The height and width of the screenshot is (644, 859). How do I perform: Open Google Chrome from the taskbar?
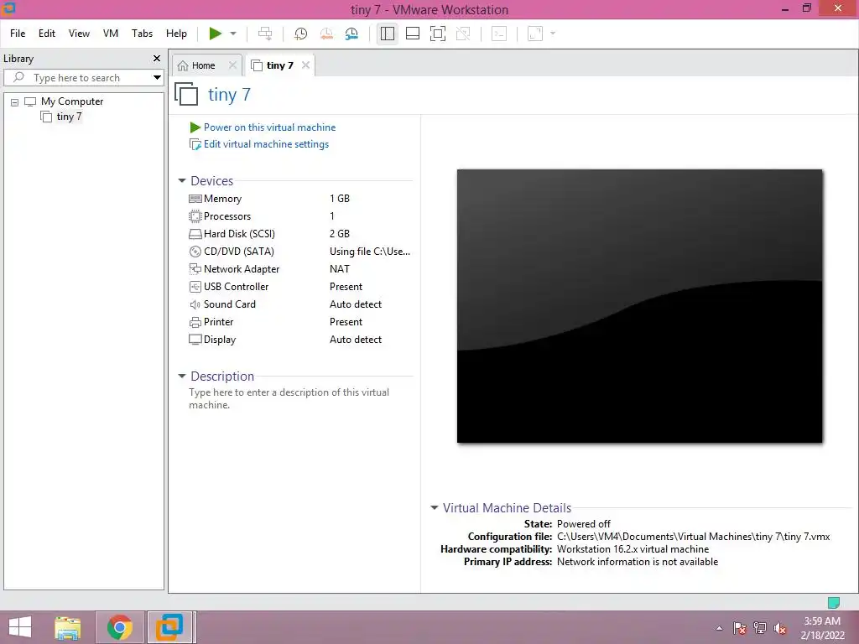[120, 627]
